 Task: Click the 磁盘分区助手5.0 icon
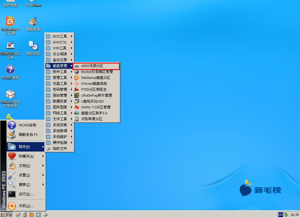pos(77,113)
